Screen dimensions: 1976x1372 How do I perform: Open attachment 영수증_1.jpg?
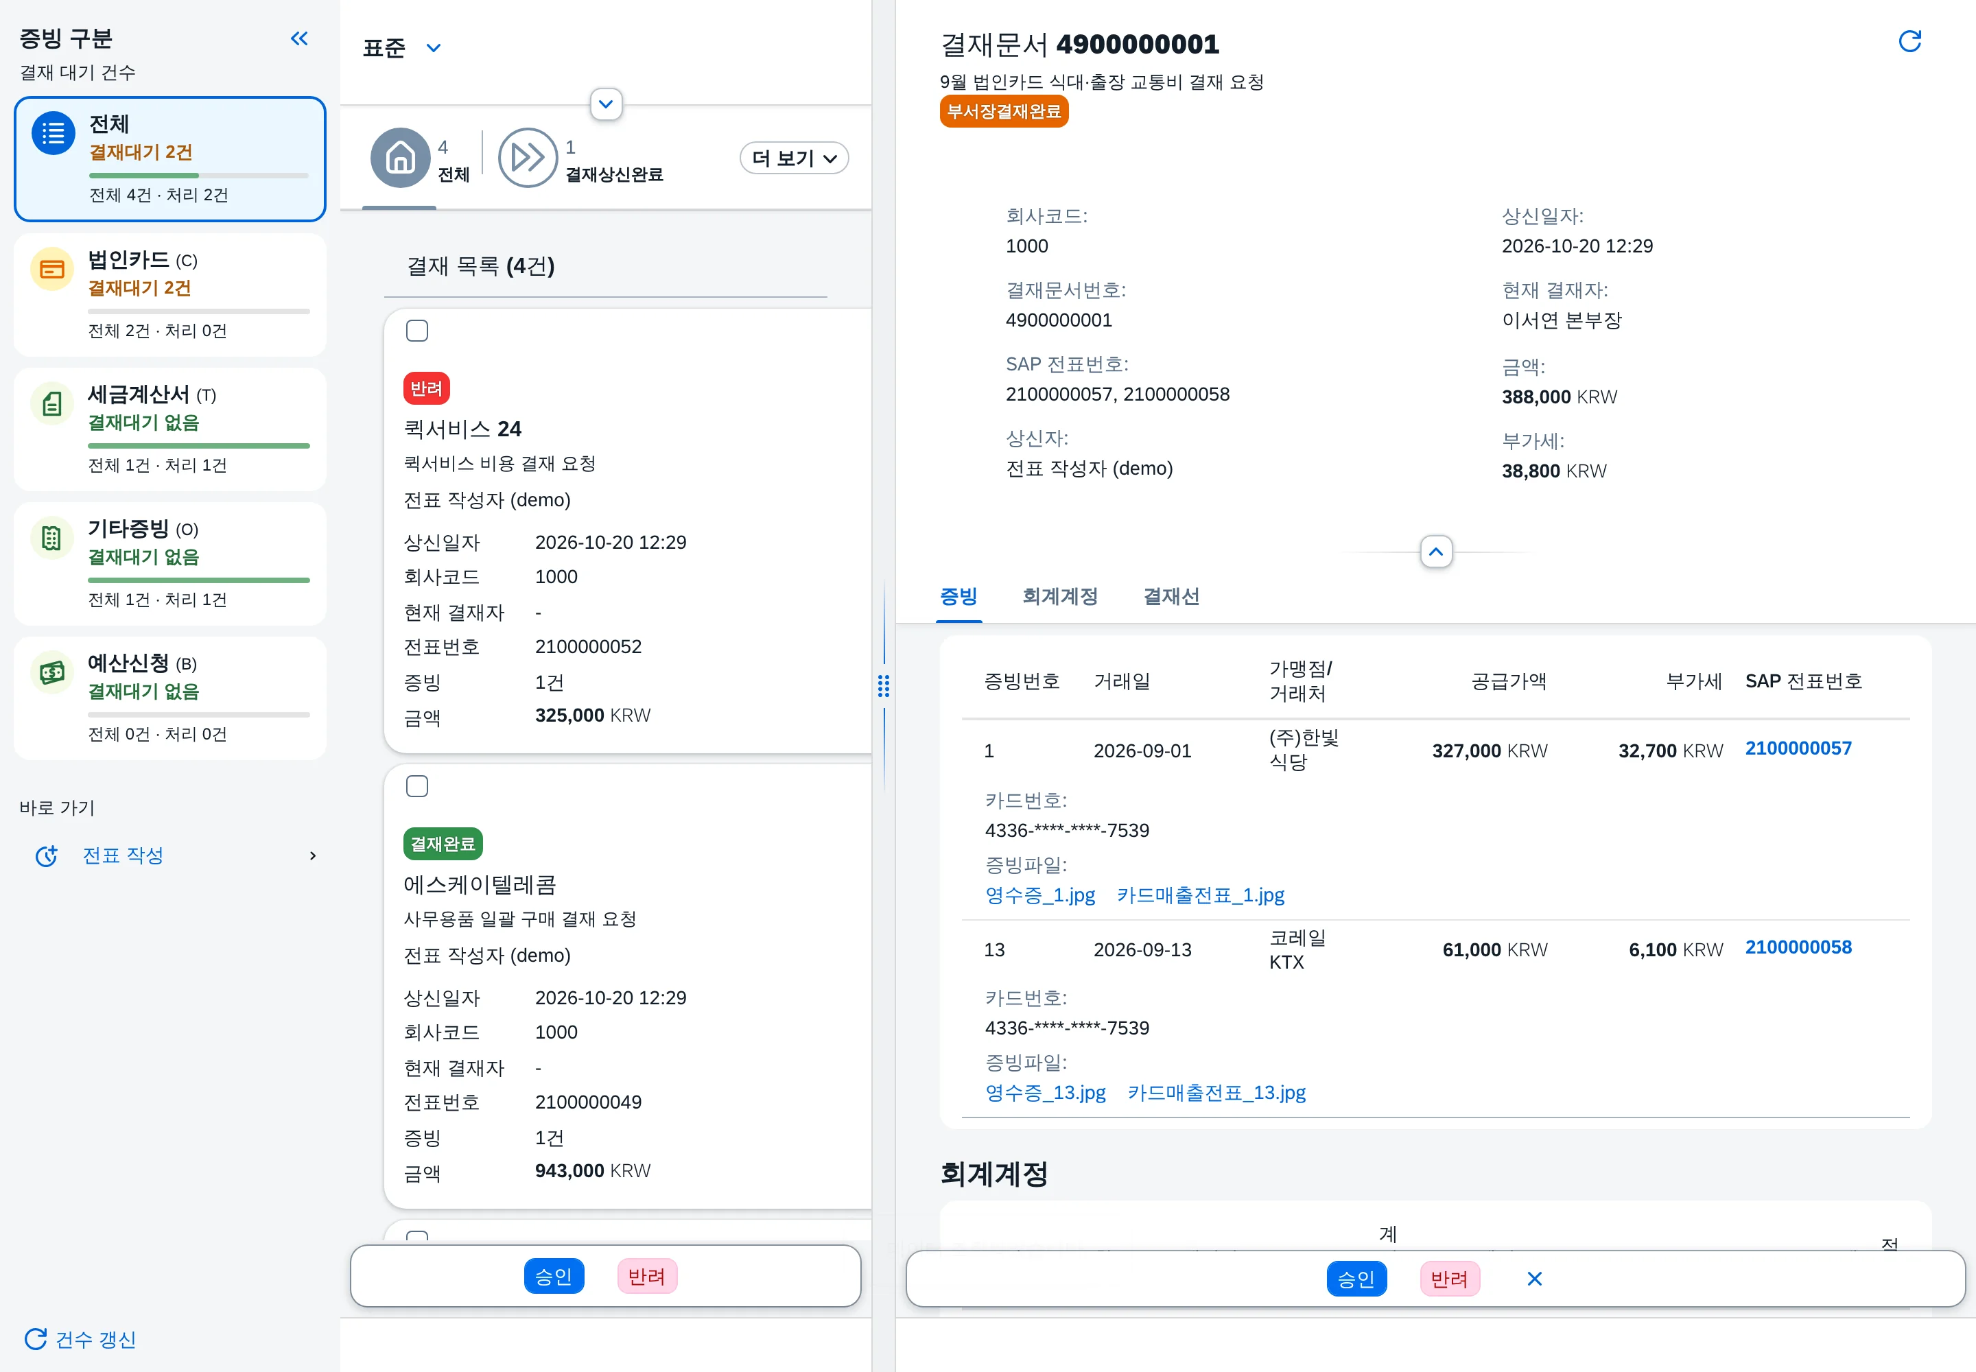click(x=1039, y=896)
